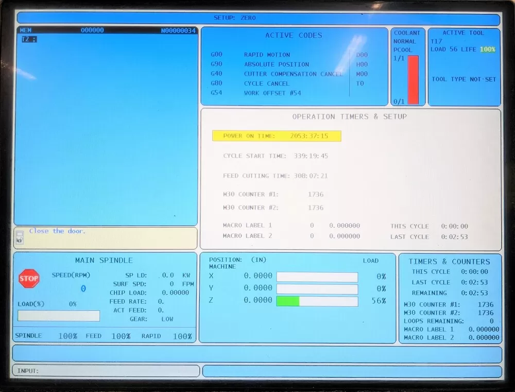
Task: Click the spindle speed RPM value
Action: pos(83,289)
